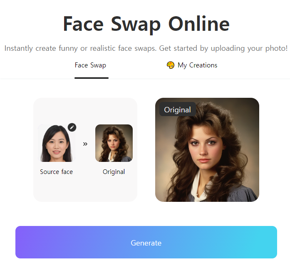Viewport: 290px width, 263px height.
Task: Start the face swap with the Generate button
Action: click(146, 242)
